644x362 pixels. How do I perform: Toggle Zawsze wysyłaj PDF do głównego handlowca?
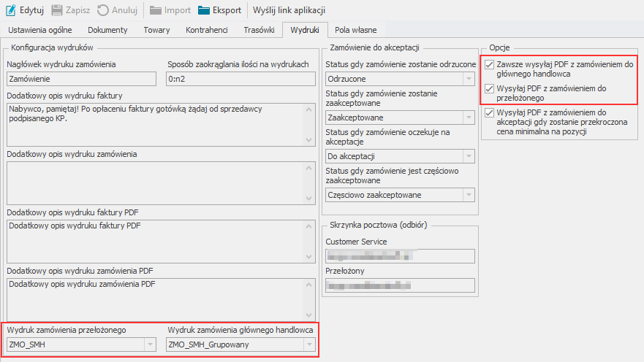490,64
